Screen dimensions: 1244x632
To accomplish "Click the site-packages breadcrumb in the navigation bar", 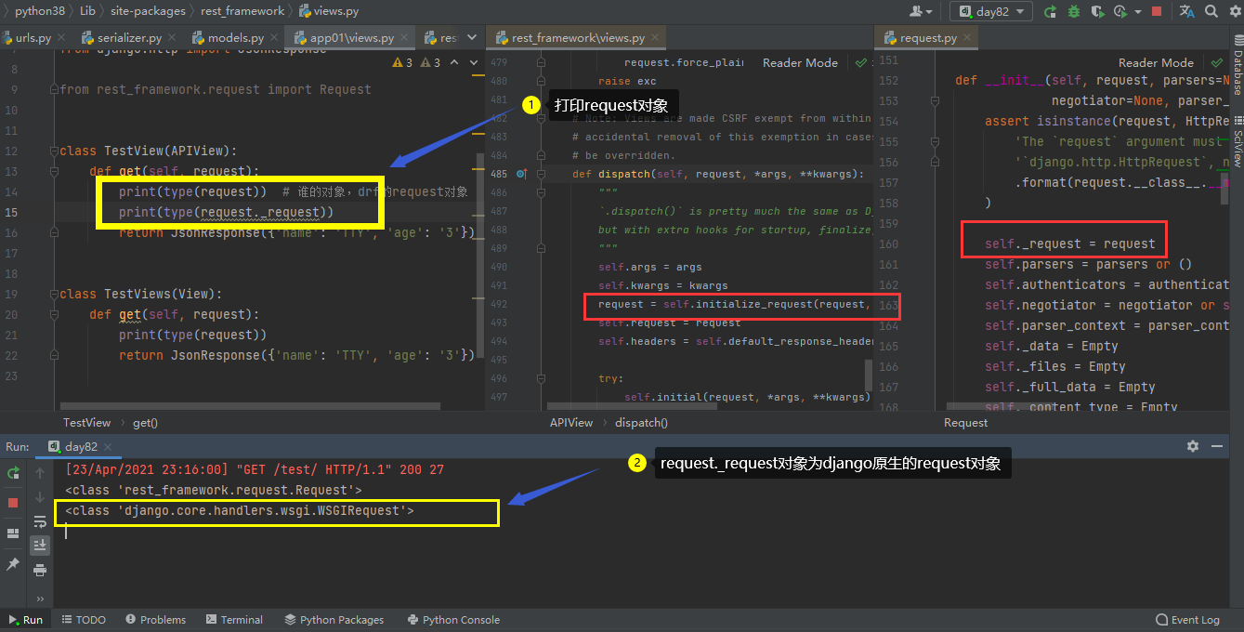I will tap(149, 11).
